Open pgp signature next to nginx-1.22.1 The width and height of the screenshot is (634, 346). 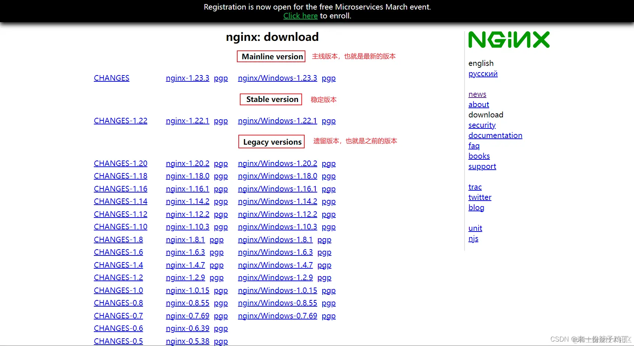click(x=221, y=121)
